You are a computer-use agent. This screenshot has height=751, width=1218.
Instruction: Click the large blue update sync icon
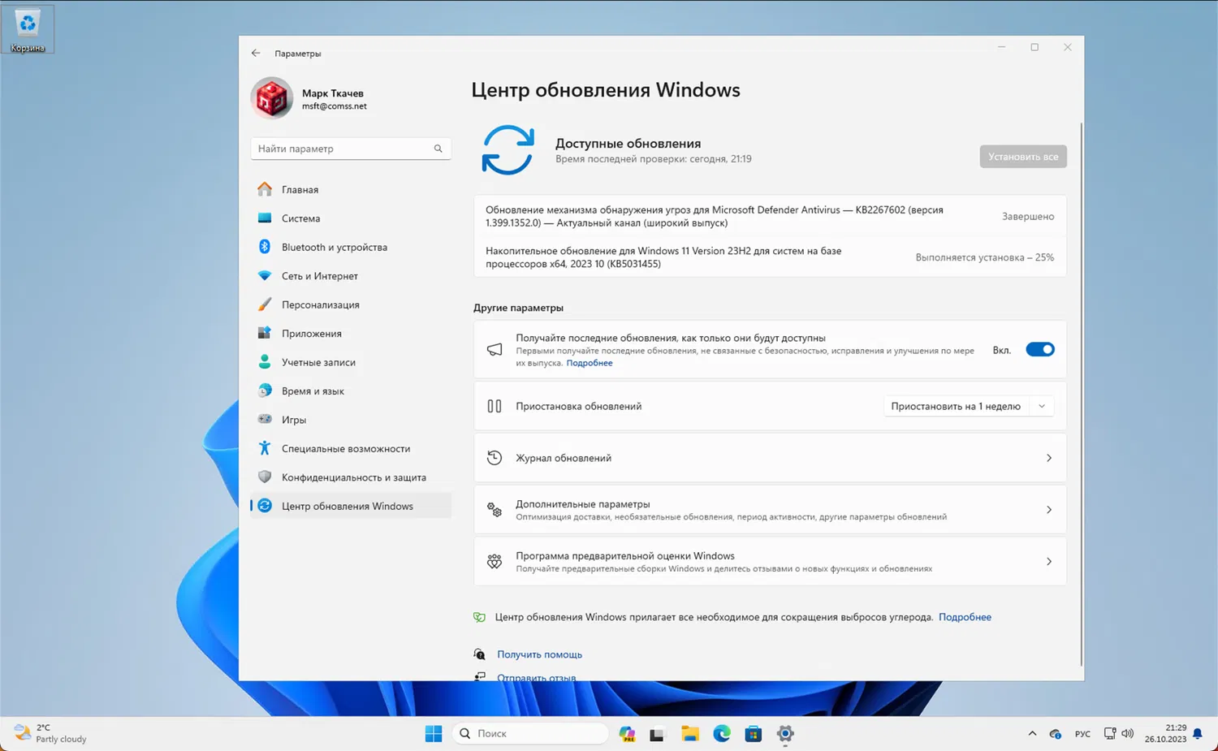[x=508, y=150]
